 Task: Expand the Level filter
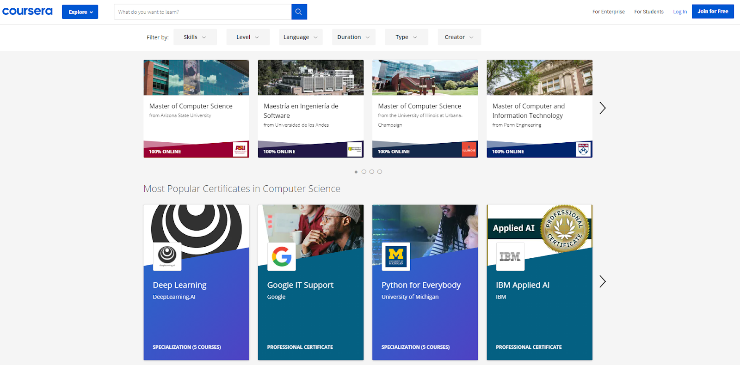248,37
